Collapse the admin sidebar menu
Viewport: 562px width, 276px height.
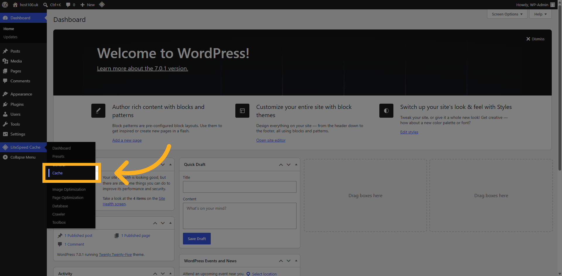[x=23, y=157]
